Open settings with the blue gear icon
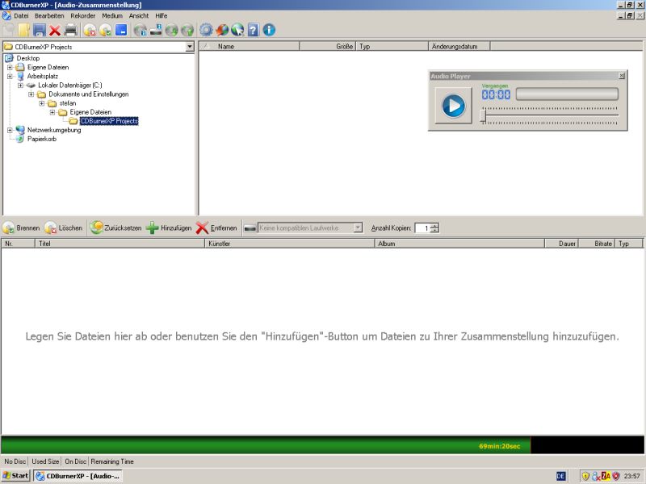This screenshot has height=484, width=646. pos(206,31)
